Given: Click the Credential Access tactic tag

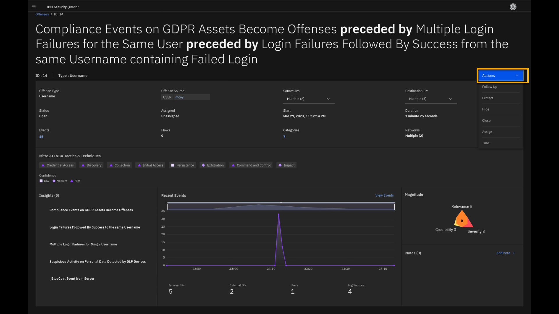Looking at the screenshot, I should (x=57, y=165).
